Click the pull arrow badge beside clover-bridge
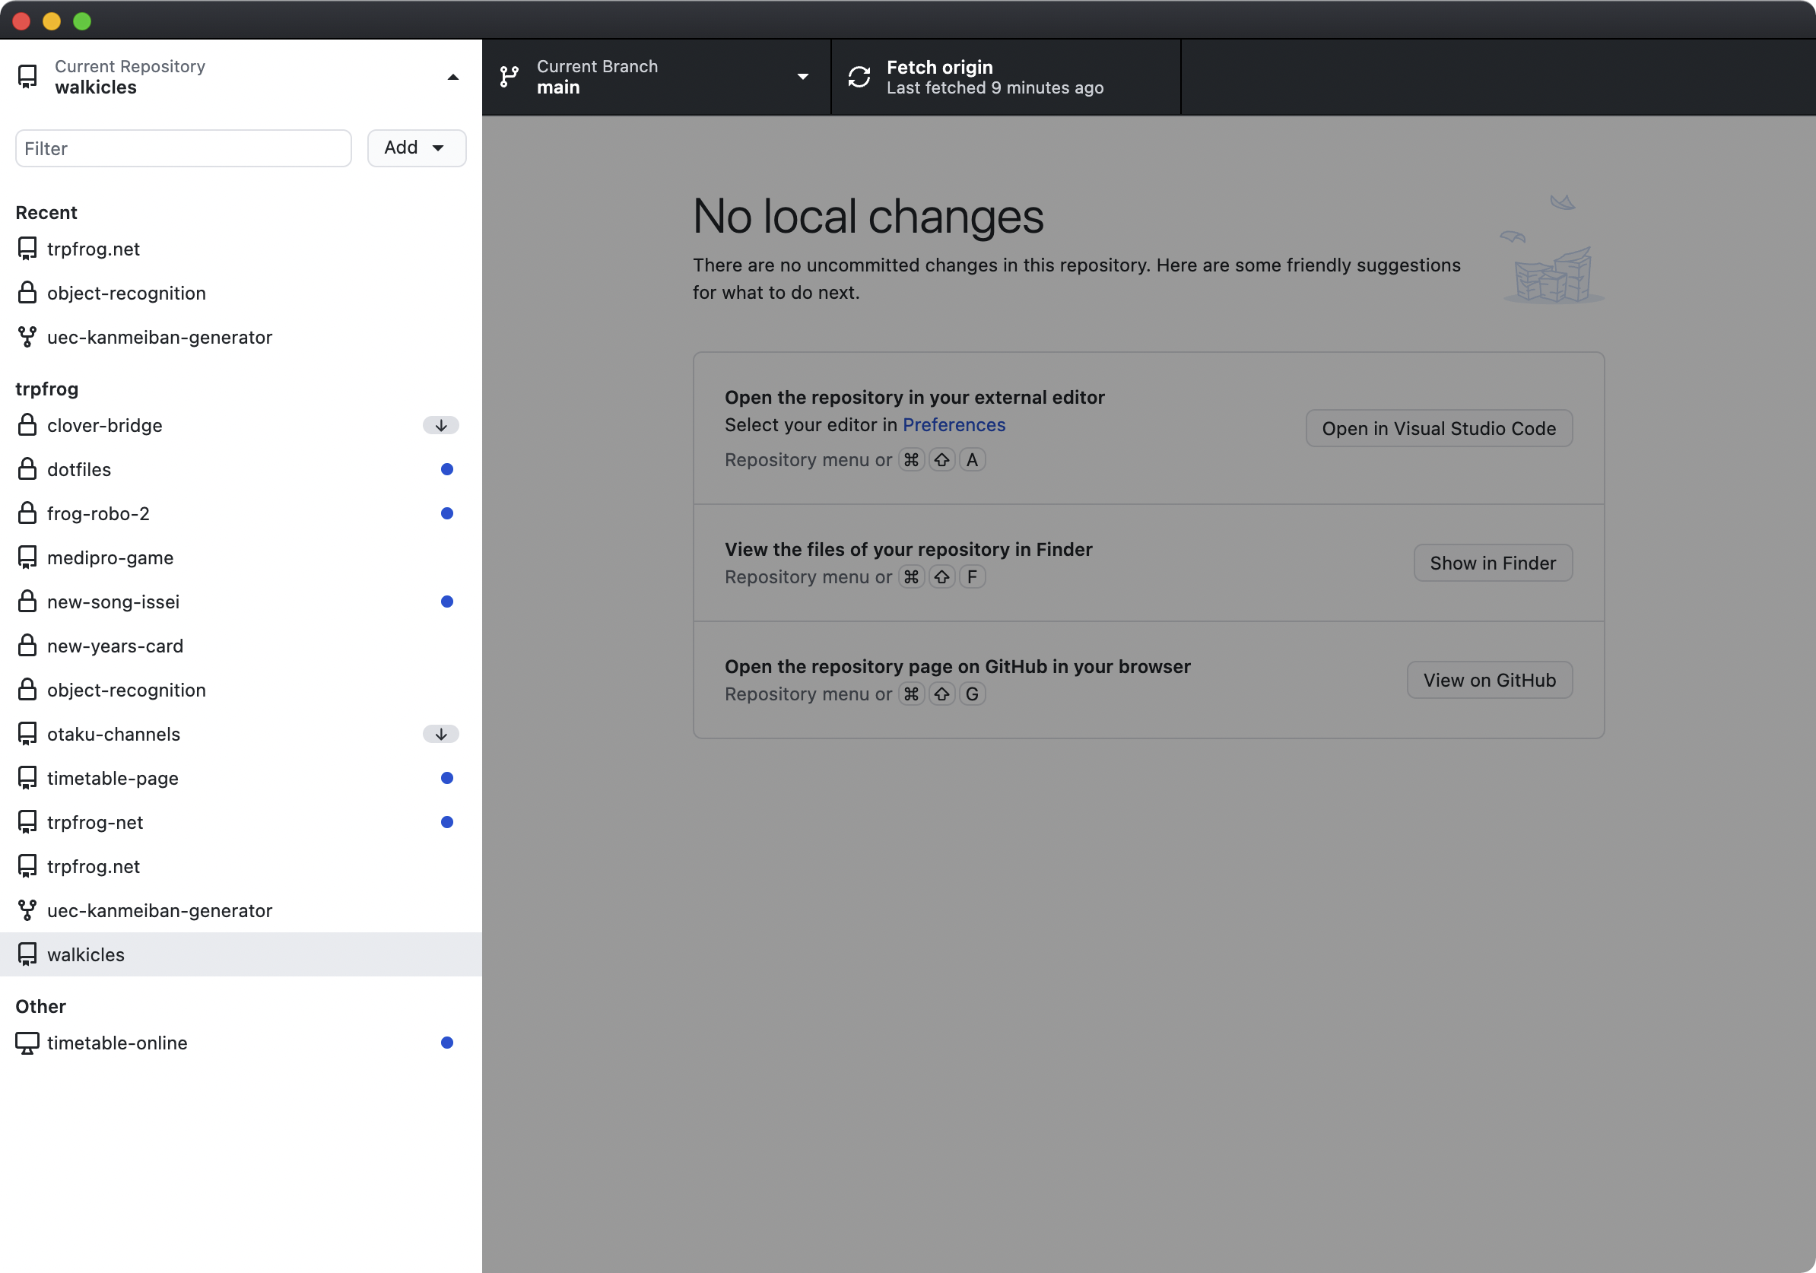This screenshot has height=1273, width=1816. (x=440, y=425)
